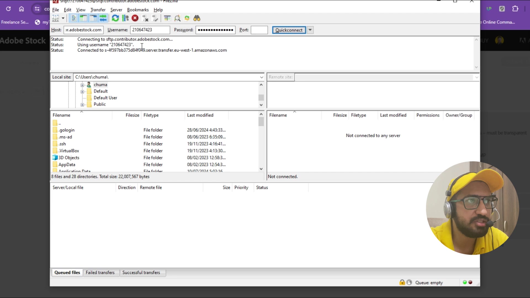Select the .ssh folder
Image resolution: width=530 pixels, height=298 pixels.
62,144
